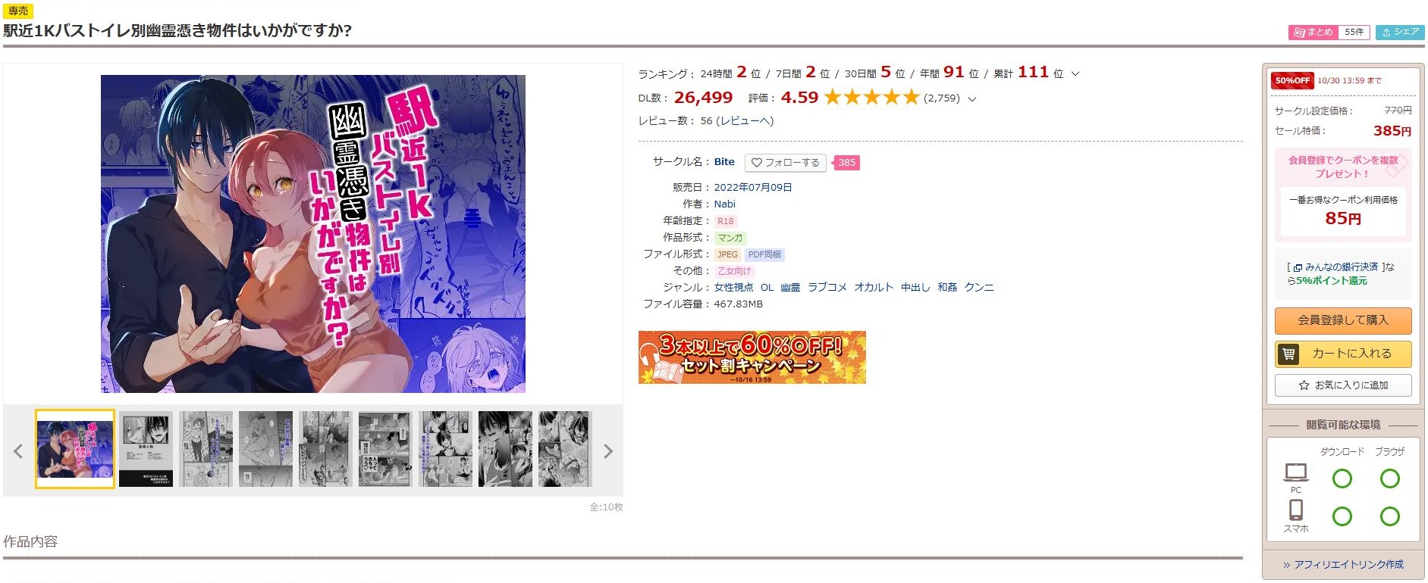Open the affiliate link creation link
The width and height of the screenshot is (1428, 583).
(x=1343, y=565)
